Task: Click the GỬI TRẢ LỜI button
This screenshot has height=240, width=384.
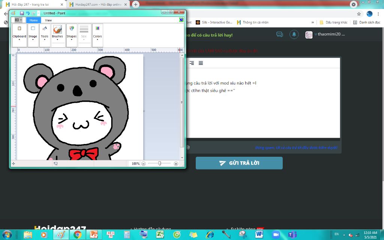Action: (x=239, y=163)
